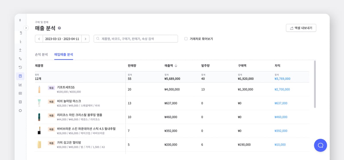344x160 pixels.
Task: Open the bar chart analytics sidebar icon
Action: (x=20, y=85)
